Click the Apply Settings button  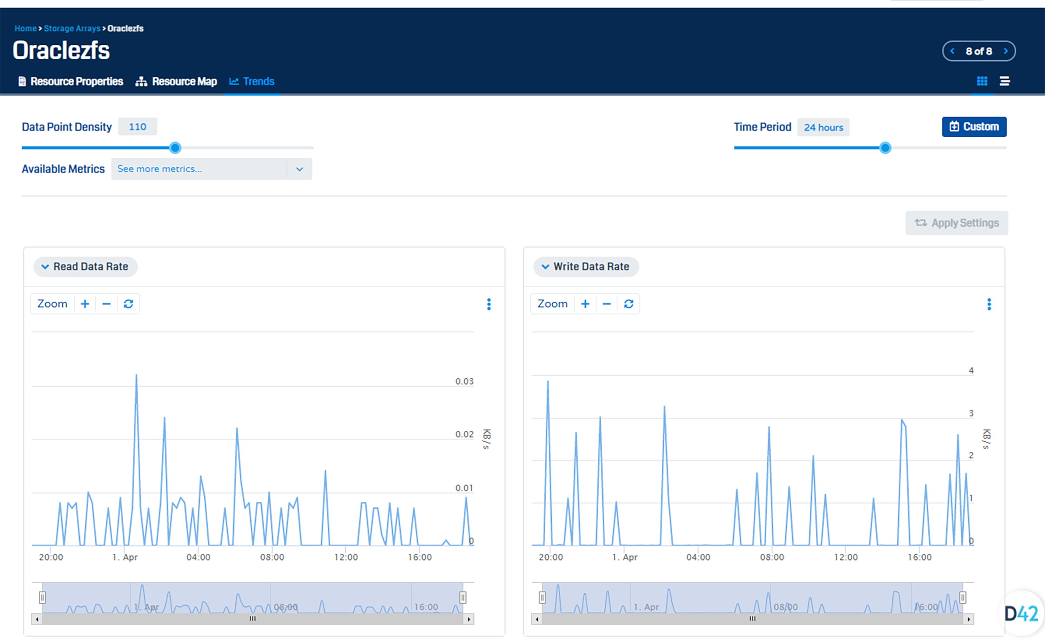click(957, 223)
